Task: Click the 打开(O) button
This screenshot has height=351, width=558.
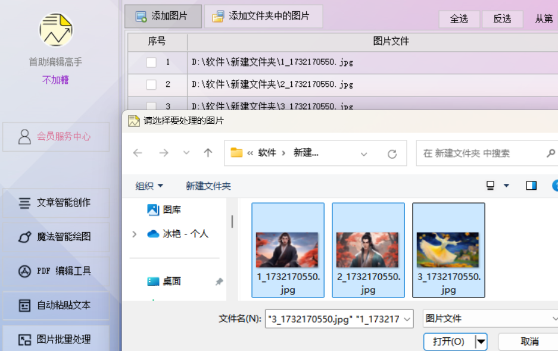Action: click(x=449, y=341)
